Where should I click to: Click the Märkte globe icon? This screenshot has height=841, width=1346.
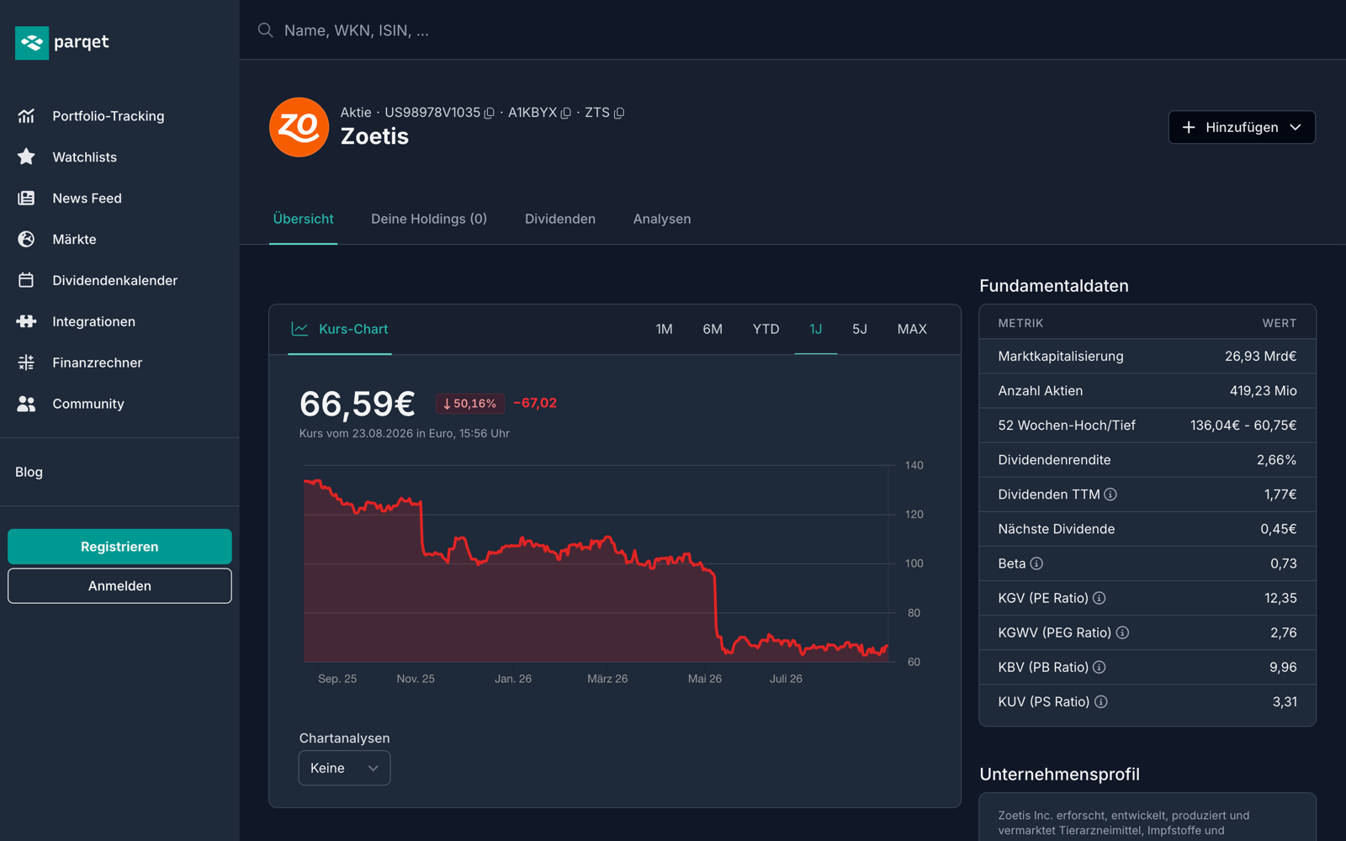[26, 239]
